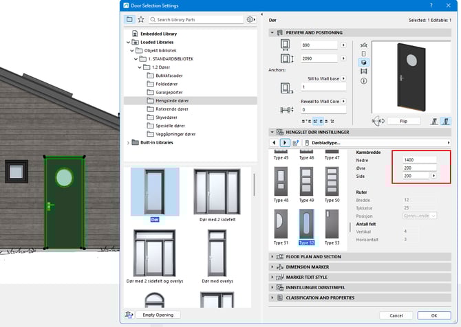The height and width of the screenshot is (327, 461).
Task: Click the Cancel button
Action: coord(396,315)
